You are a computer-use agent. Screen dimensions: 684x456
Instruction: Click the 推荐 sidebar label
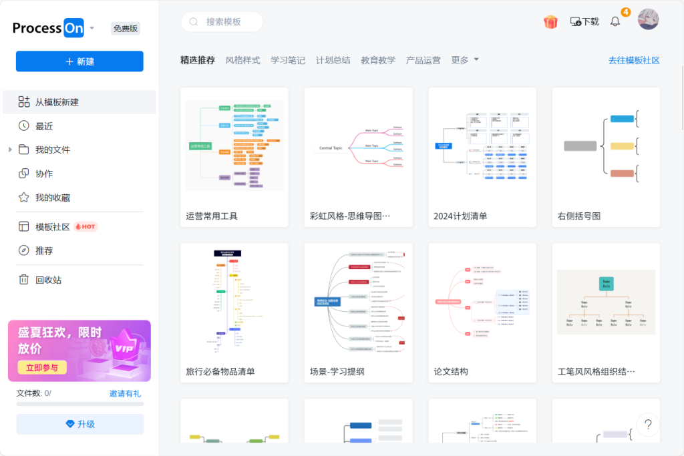44,250
